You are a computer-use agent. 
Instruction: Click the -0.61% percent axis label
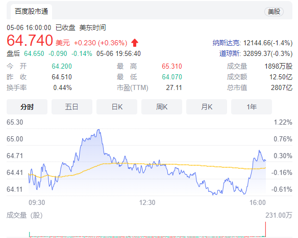[x=282, y=189]
